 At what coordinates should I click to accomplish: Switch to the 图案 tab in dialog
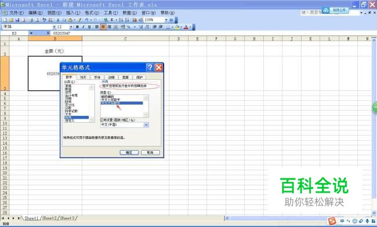(125, 77)
